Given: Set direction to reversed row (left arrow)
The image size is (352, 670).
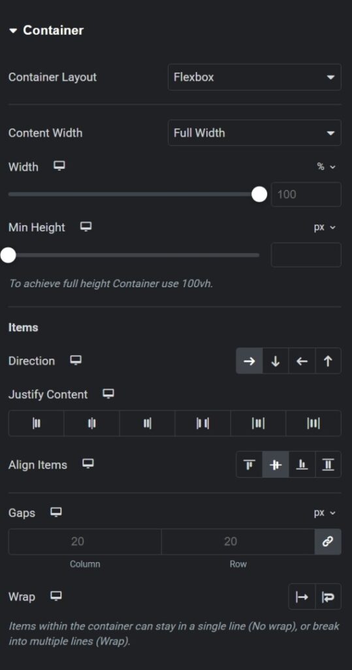Looking at the screenshot, I should pyautogui.click(x=302, y=361).
